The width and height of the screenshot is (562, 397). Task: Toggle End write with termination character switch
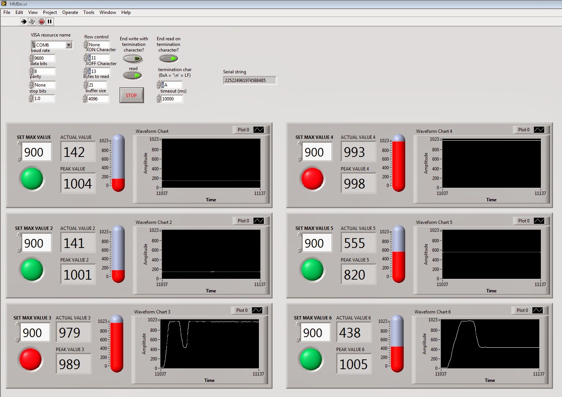click(x=133, y=58)
